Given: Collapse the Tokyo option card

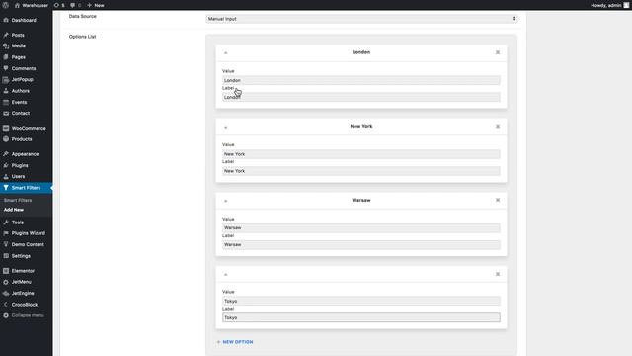Looking at the screenshot, I should (226, 275).
